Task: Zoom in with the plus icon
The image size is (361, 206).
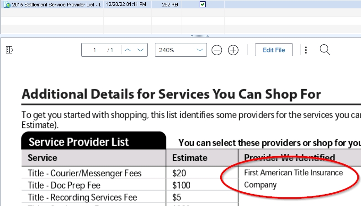Action: pyautogui.click(x=233, y=50)
